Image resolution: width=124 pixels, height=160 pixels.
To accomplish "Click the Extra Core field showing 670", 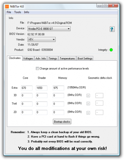I will click(x=27, y=88).
